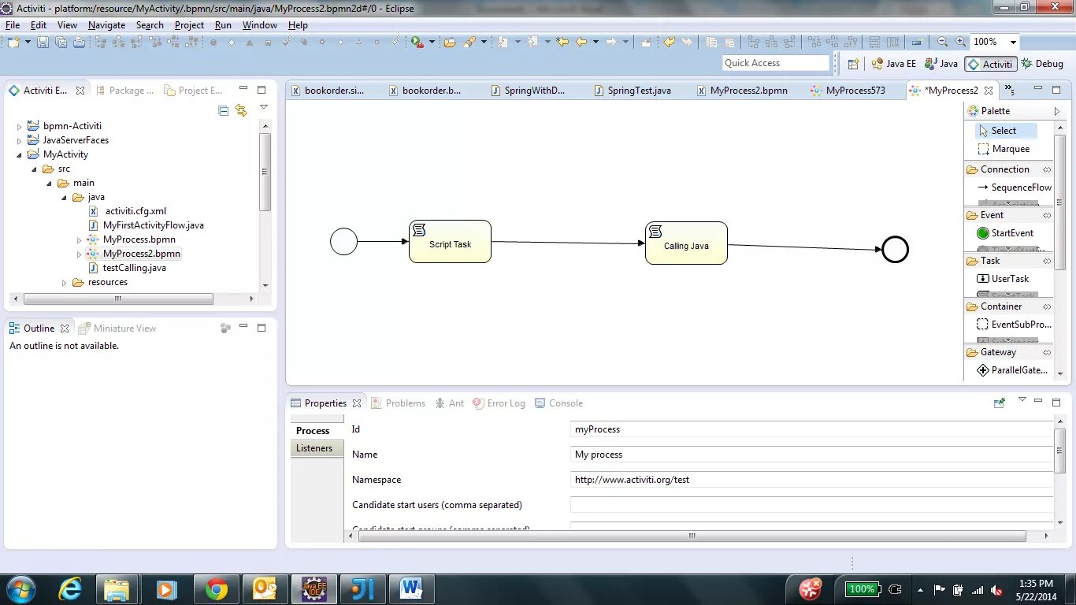Click the Properties panel horizontal scrollbar

(692, 536)
